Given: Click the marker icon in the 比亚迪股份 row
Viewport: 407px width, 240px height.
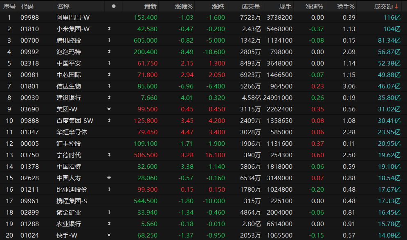Looking at the screenshot, I should 109,189.
